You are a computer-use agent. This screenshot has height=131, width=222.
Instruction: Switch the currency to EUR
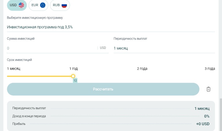[38, 5]
